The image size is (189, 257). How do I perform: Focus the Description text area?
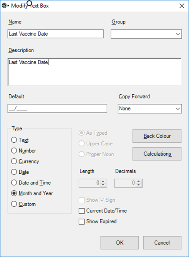click(94, 72)
